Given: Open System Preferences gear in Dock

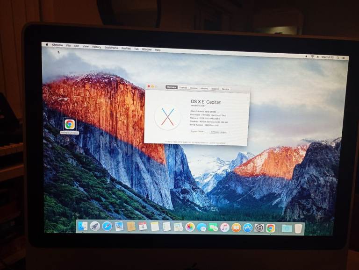Looking at the screenshot, I should click(x=259, y=228).
